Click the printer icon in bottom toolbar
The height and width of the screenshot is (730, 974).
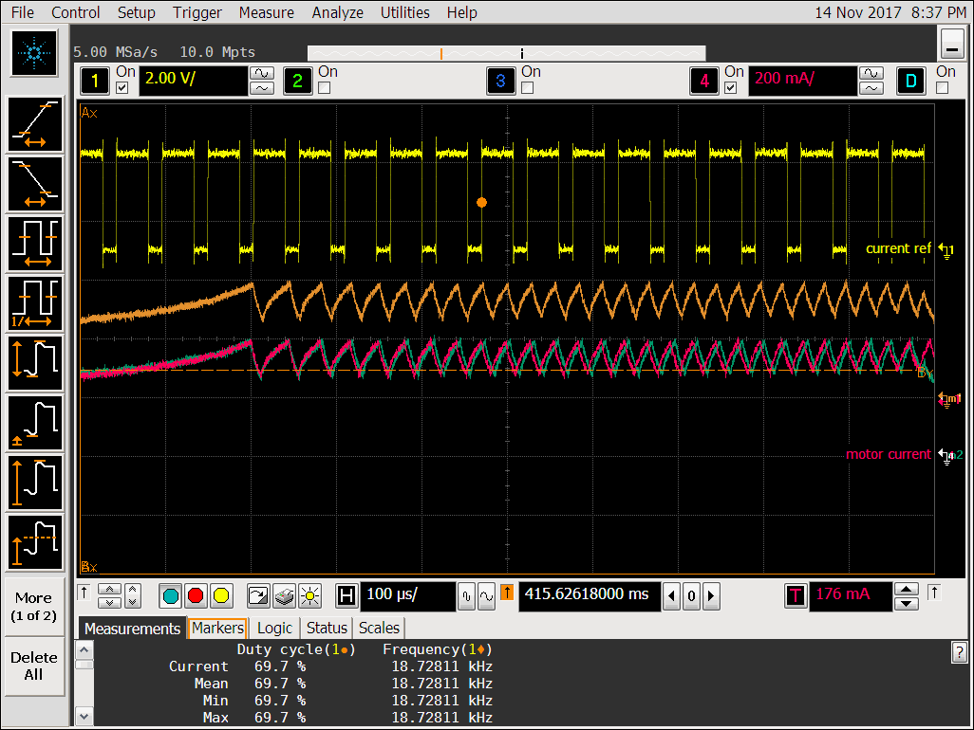pyautogui.click(x=284, y=596)
